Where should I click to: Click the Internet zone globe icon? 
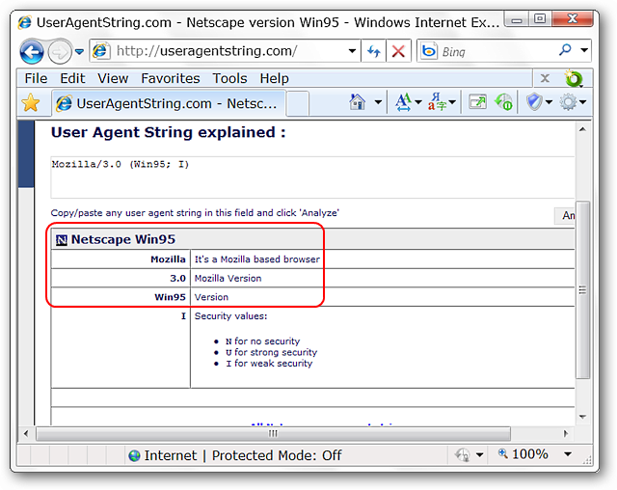135,456
